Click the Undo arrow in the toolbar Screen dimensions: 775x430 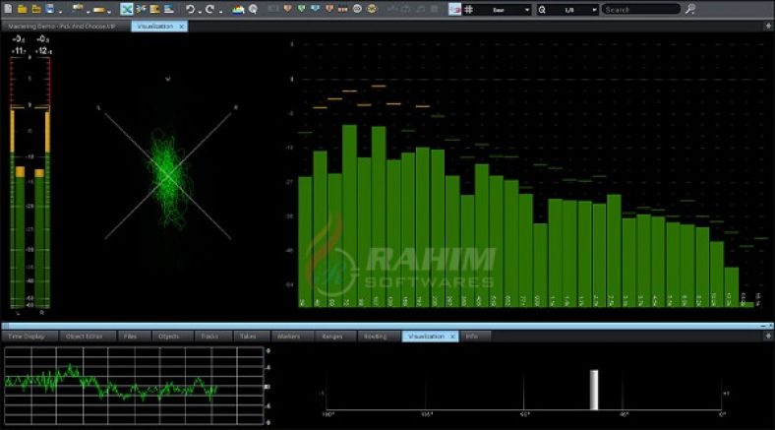tap(191, 9)
